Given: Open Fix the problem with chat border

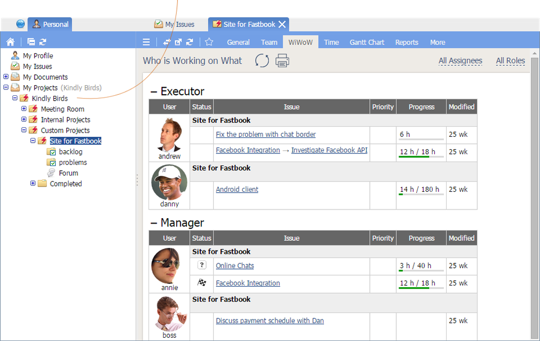Looking at the screenshot, I should [266, 134].
